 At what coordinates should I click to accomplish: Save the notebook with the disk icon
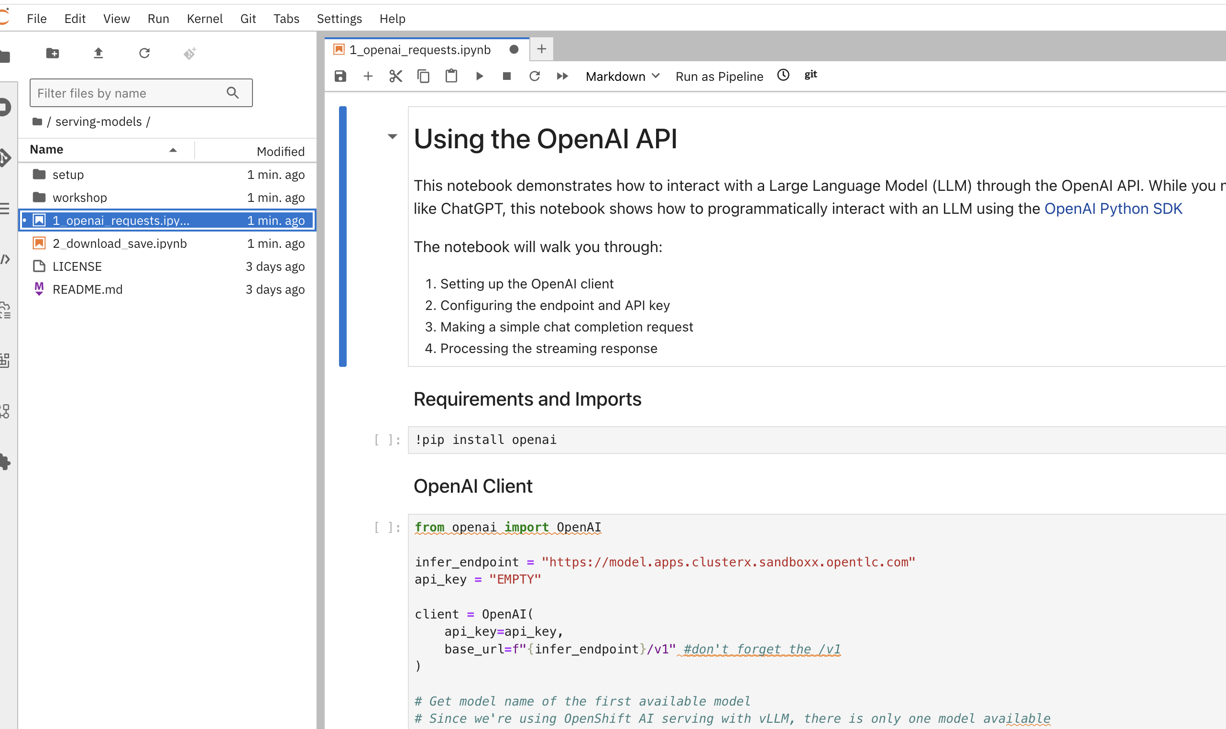[x=340, y=76]
